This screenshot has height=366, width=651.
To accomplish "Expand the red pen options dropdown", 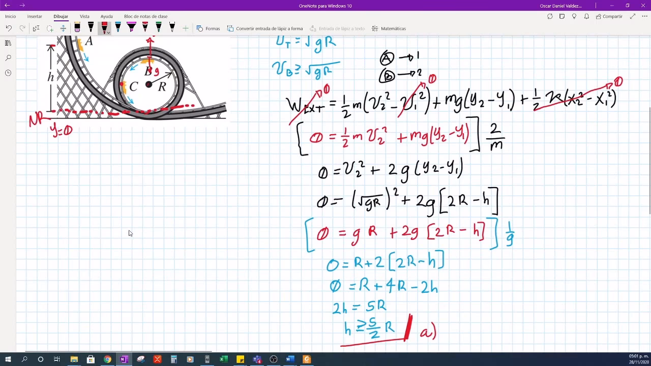I will coord(108,33).
